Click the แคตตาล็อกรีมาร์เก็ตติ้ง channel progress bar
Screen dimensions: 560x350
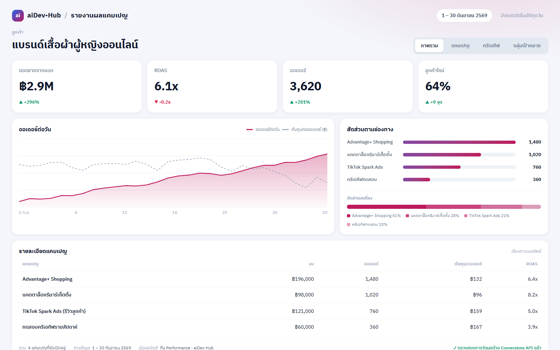(x=459, y=155)
